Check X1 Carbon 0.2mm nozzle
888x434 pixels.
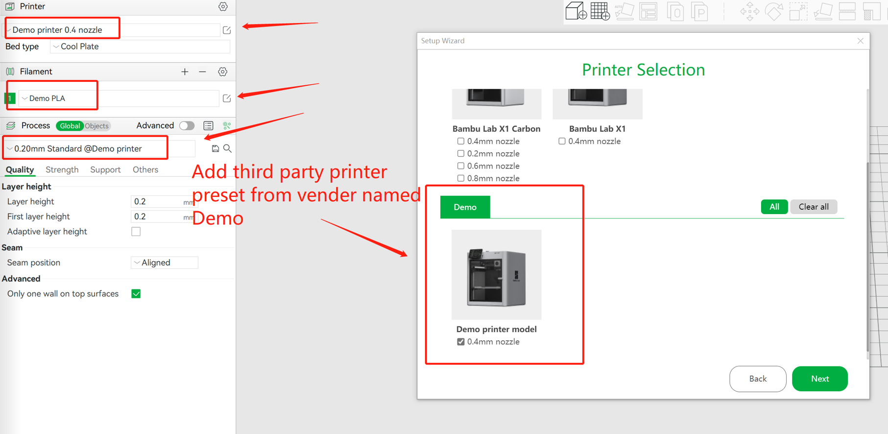pos(460,154)
